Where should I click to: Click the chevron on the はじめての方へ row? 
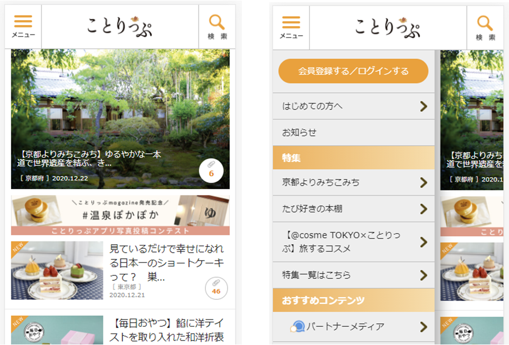[x=423, y=106]
